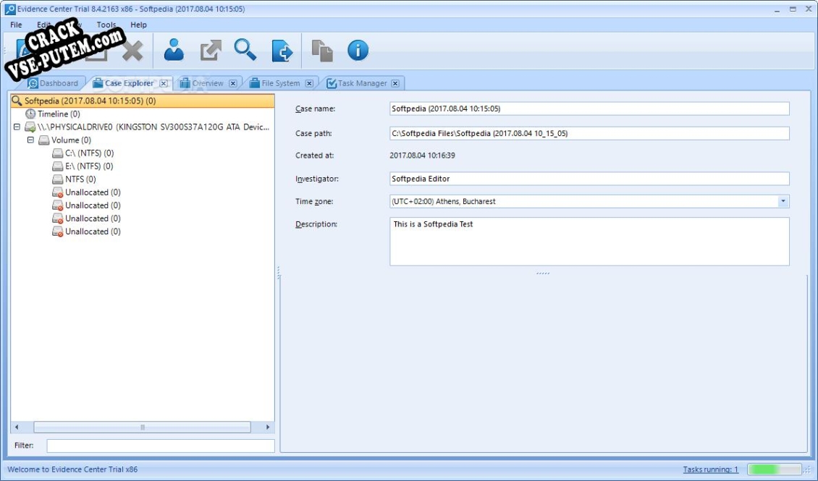Viewport: 818px width, 481px height.
Task: Select the Case Explorer tab
Action: 129,83
